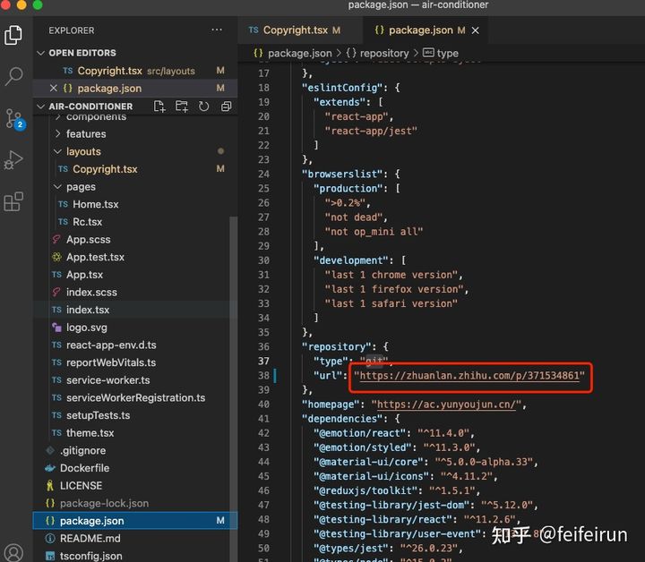
Task: Follow the ac.yunyoujun.cn homepage link
Action: click(x=446, y=404)
